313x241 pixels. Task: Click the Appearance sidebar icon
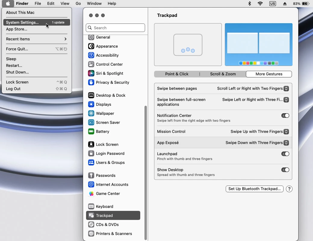(91, 46)
